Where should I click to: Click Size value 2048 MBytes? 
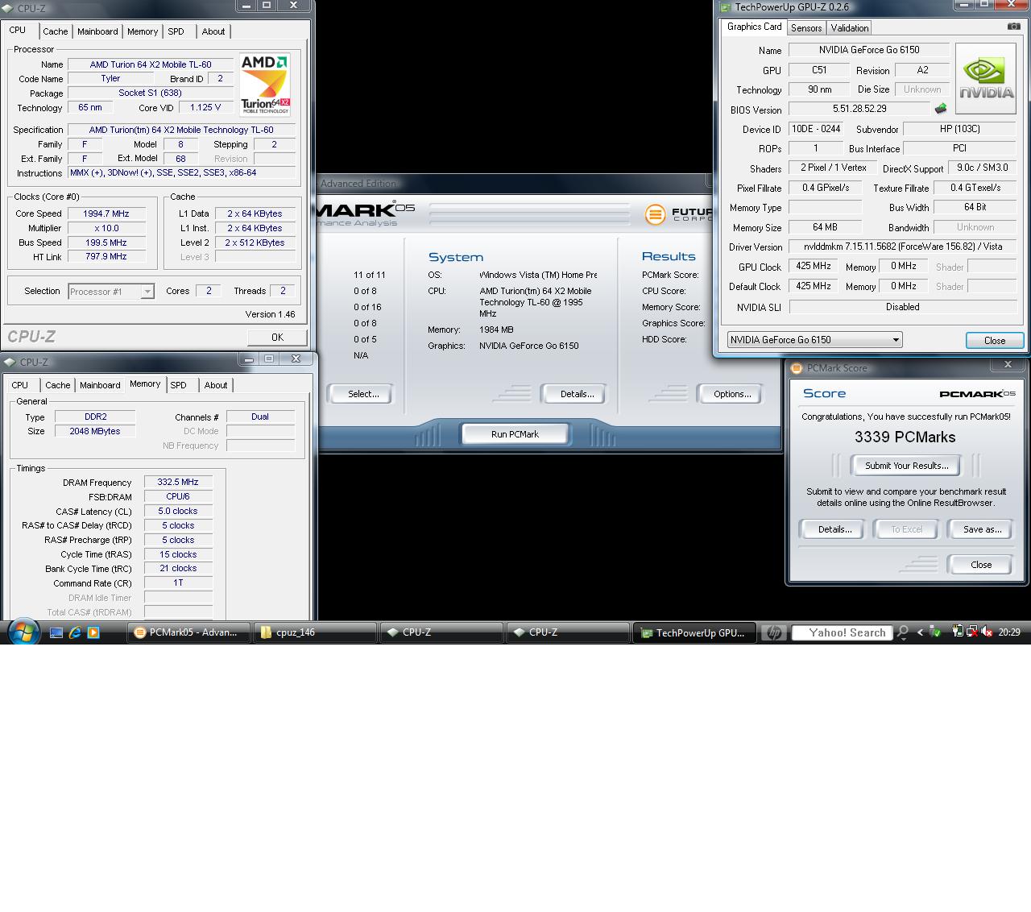click(x=95, y=431)
